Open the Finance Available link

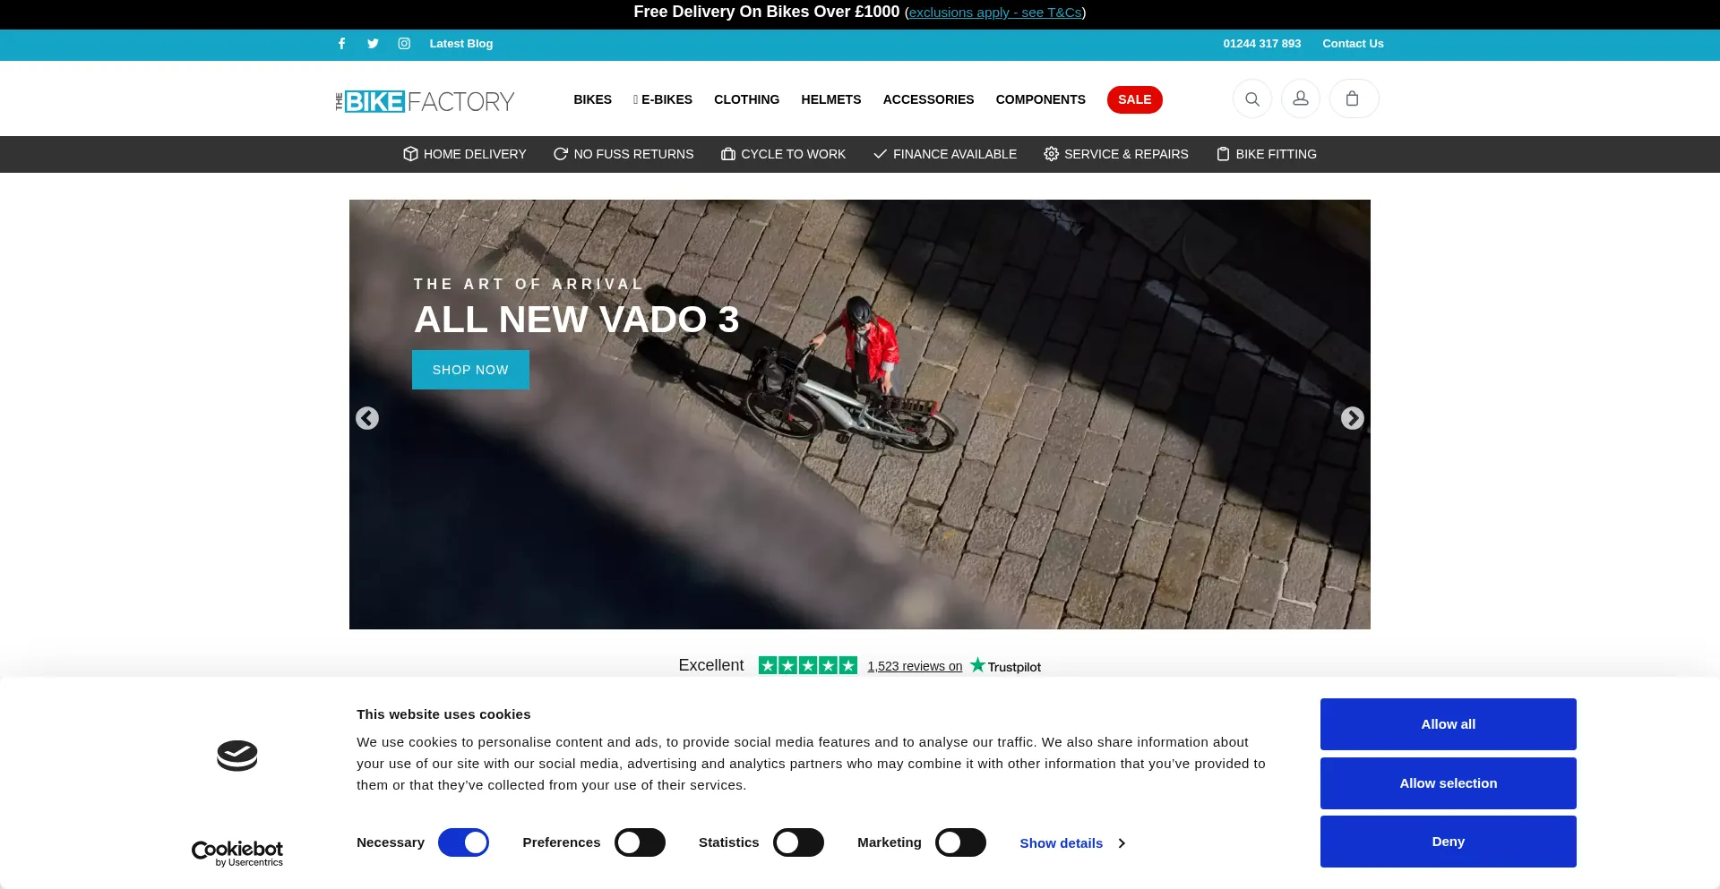[x=945, y=154]
